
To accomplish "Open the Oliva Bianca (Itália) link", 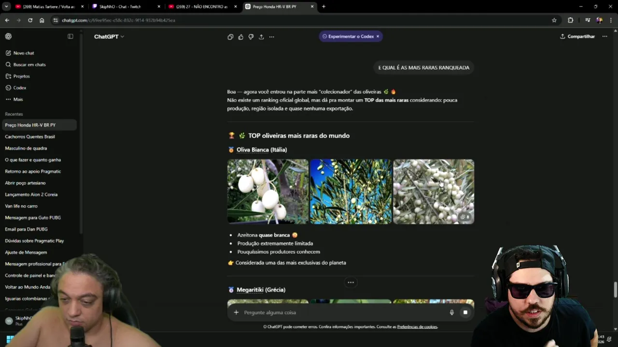I will (262, 150).
